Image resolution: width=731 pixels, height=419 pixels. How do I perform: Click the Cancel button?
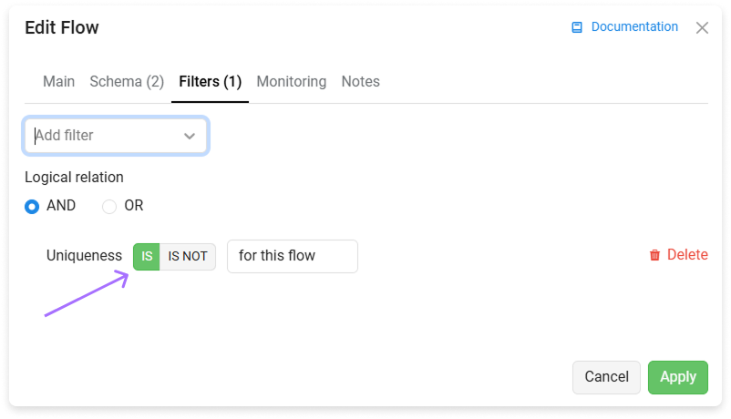pos(606,377)
